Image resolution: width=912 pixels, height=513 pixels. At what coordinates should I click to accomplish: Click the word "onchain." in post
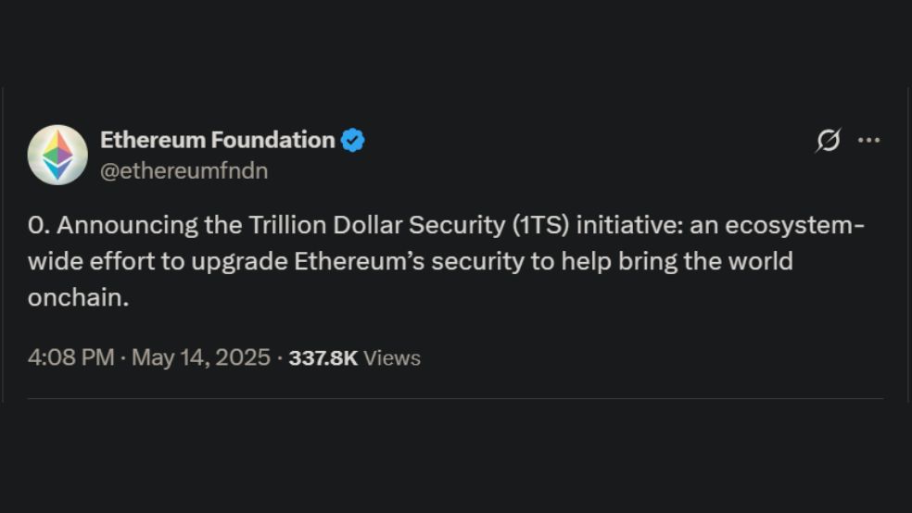point(78,297)
